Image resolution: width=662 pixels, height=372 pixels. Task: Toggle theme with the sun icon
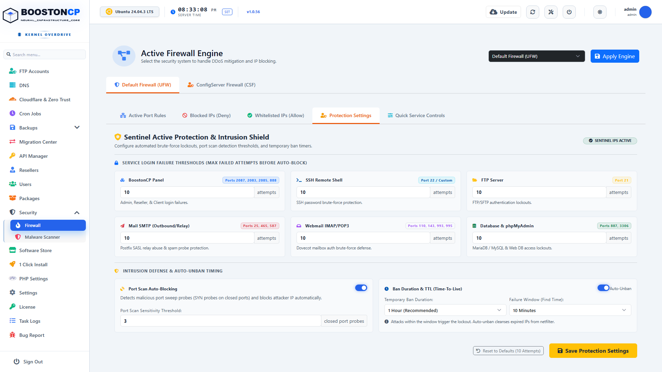point(600,12)
